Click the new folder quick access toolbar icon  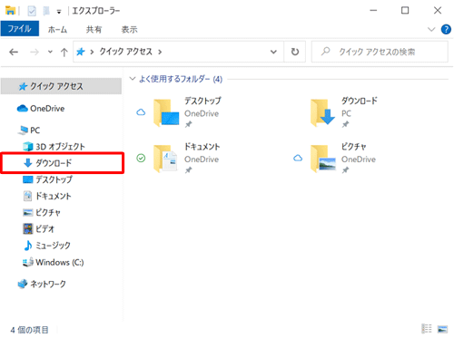coord(46,11)
